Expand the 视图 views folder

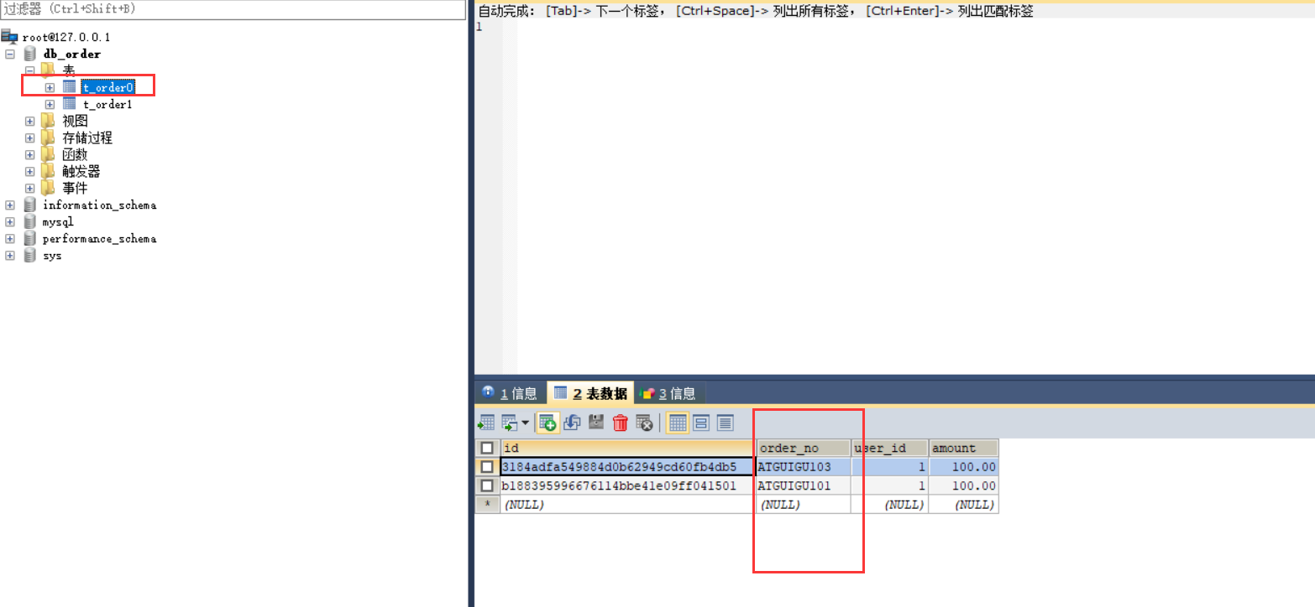30,121
